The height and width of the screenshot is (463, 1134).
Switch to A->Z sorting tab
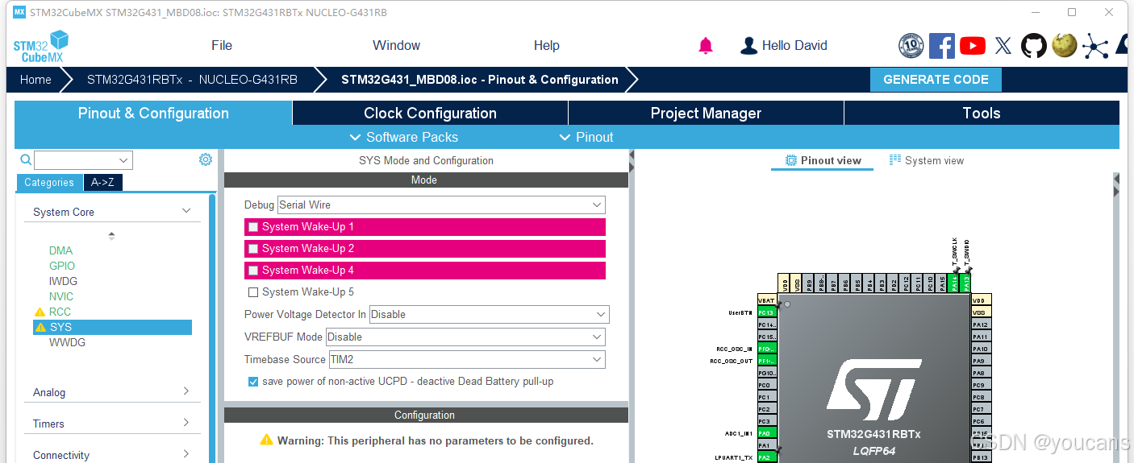(x=102, y=183)
